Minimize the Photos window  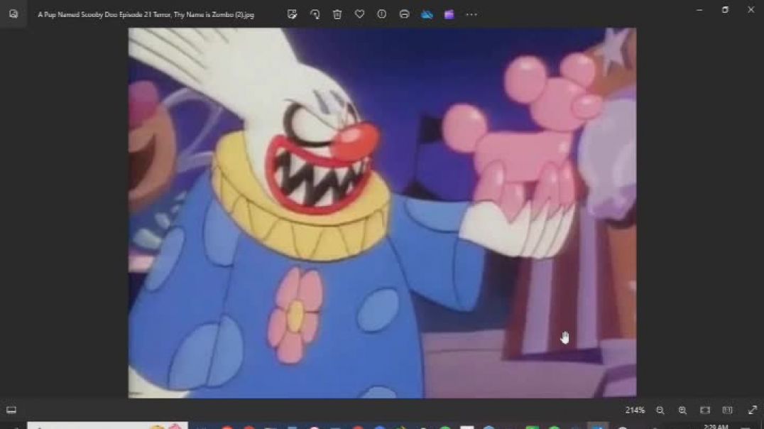[x=699, y=10]
